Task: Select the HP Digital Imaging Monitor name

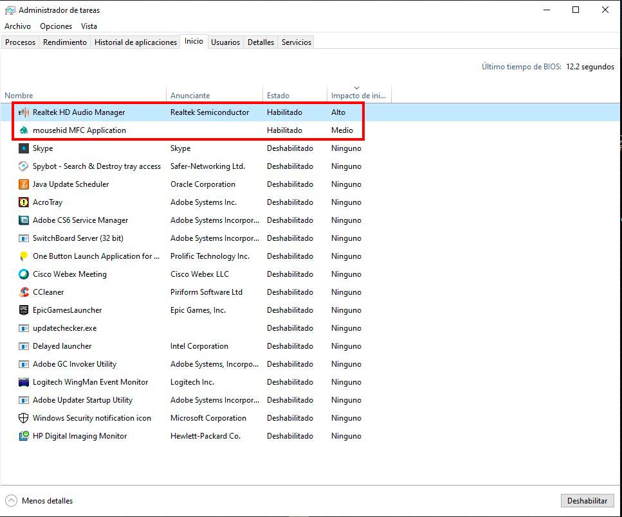Action: pos(80,436)
